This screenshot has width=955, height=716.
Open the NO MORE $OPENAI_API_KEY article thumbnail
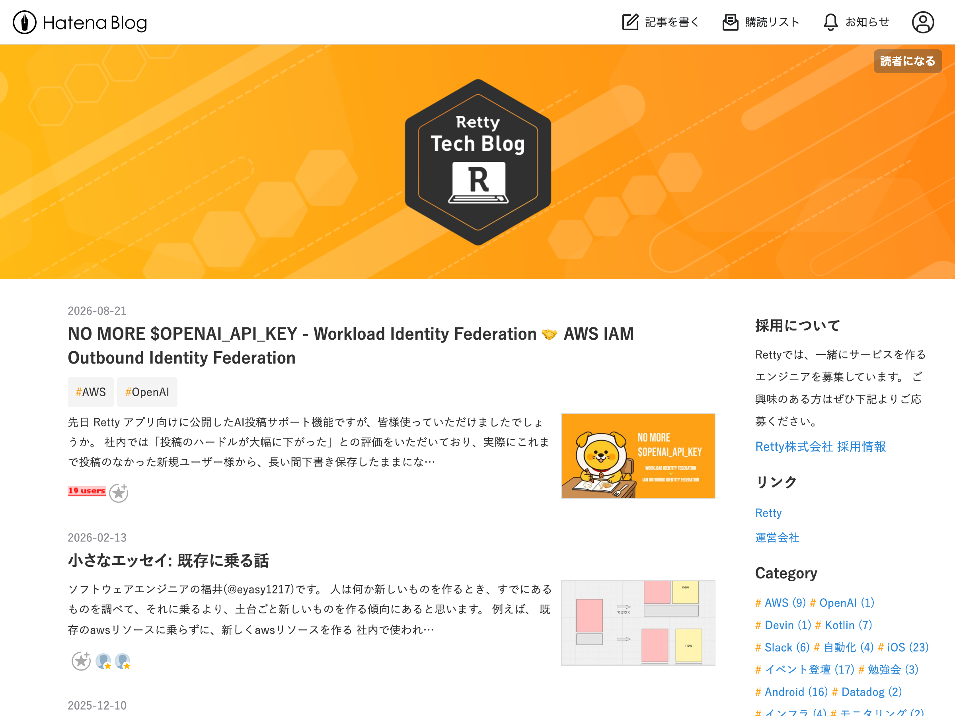[x=638, y=456]
